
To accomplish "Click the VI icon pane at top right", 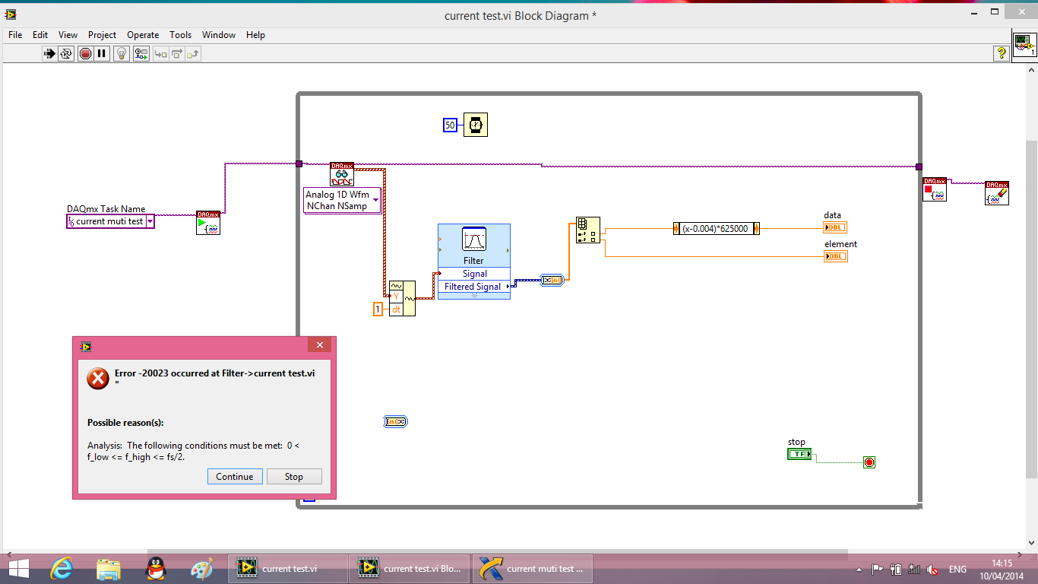I will click(1024, 44).
